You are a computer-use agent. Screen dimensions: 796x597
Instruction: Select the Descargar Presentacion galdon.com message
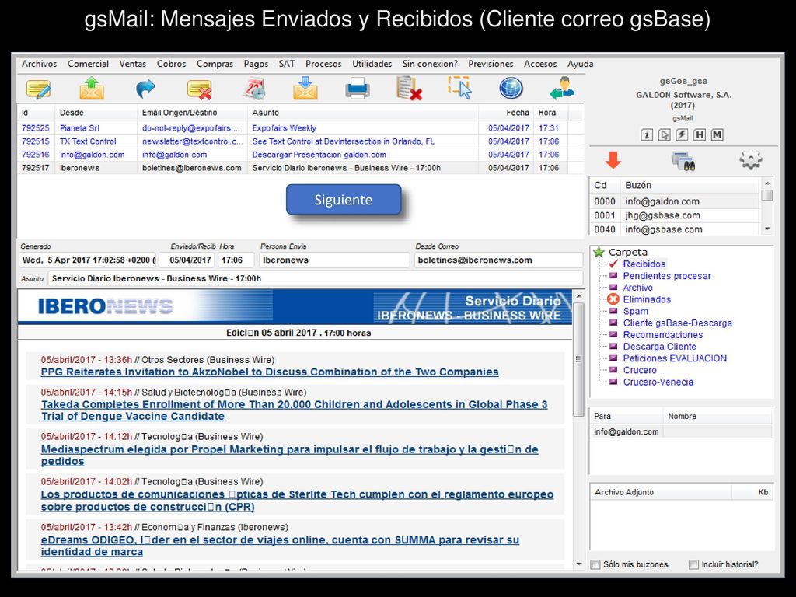(x=301, y=155)
